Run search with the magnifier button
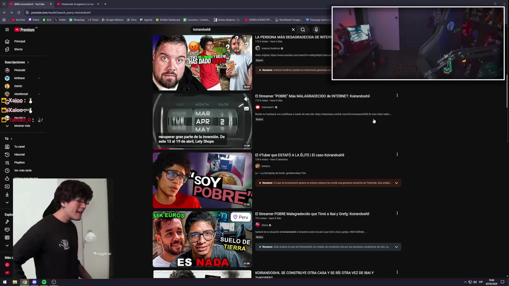 tap(303, 29)
